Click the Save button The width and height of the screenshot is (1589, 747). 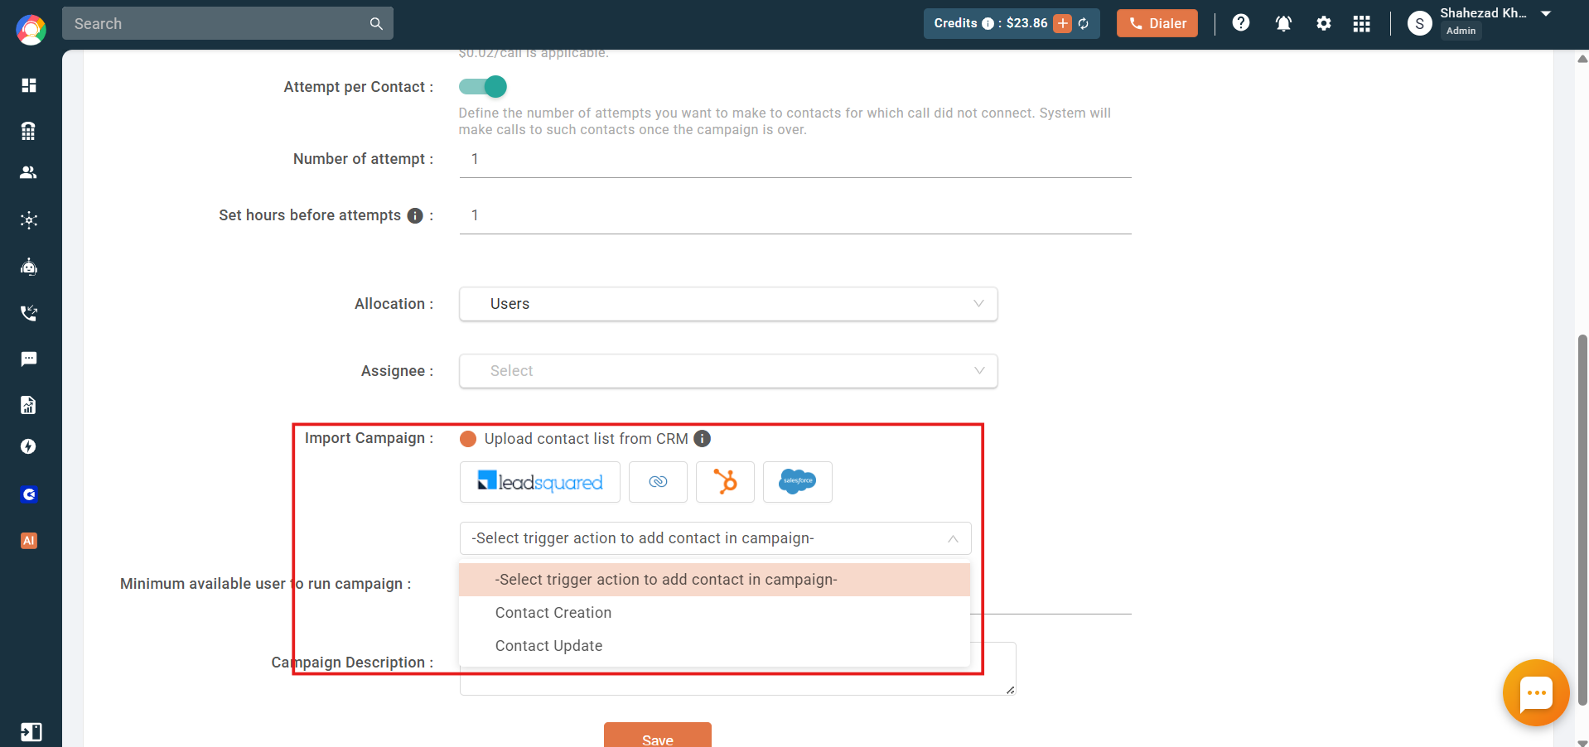coord(658,735)
